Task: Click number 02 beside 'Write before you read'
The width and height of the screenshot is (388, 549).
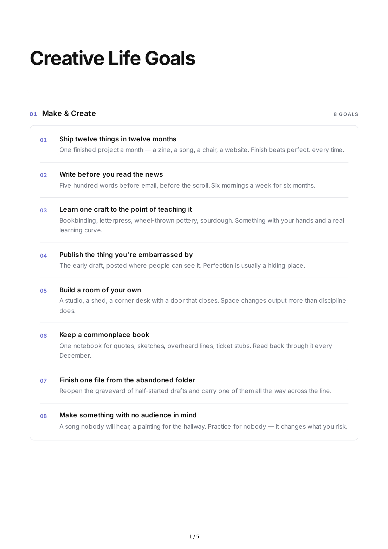Action: coord(43,175)
